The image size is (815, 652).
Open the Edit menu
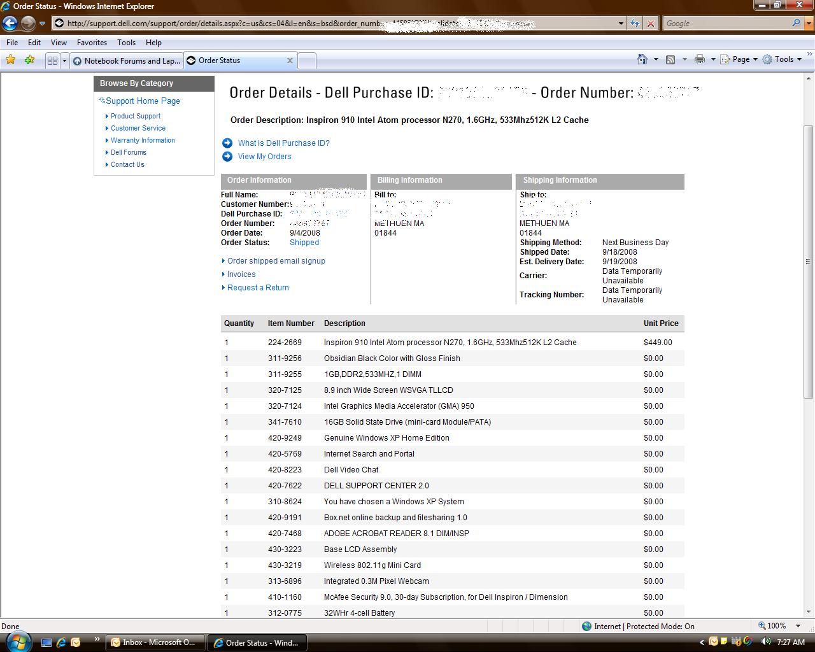pos(34,43)
